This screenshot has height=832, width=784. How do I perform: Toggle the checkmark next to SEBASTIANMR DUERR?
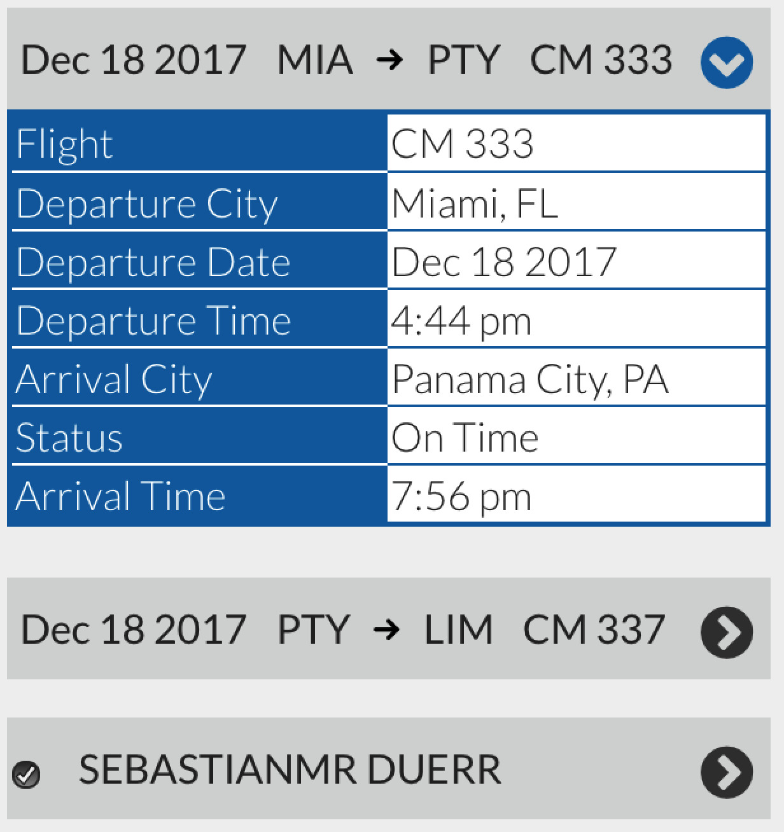tap(26, 774)
